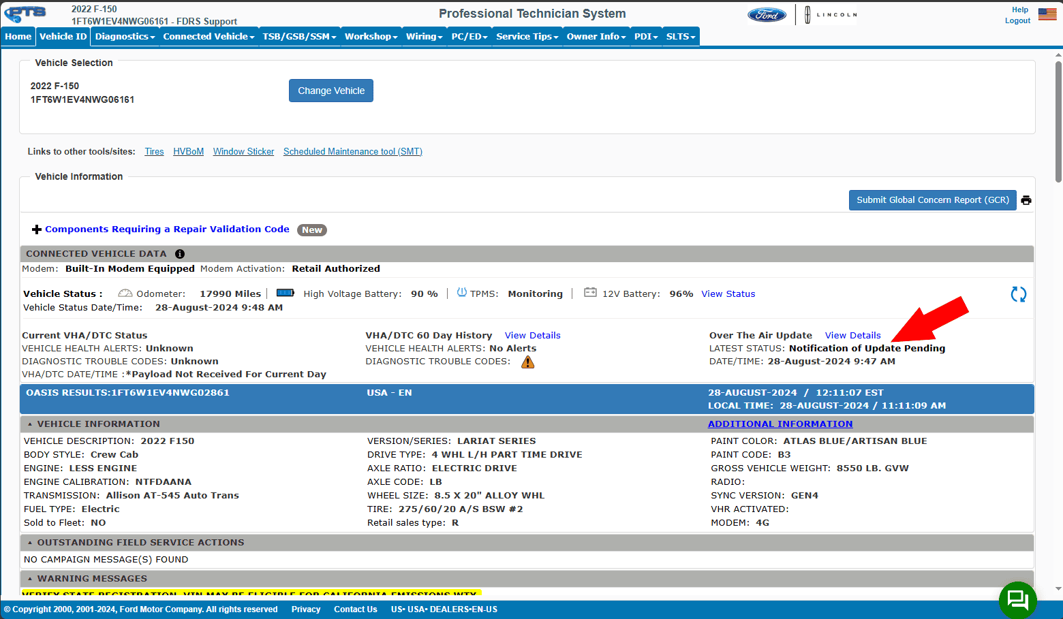Click the Ford oval logo

coord(767,15)
